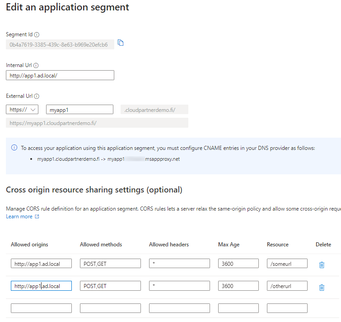Click Allowed origins field in /someurl row
341x322 pixels.
[41, 264]
